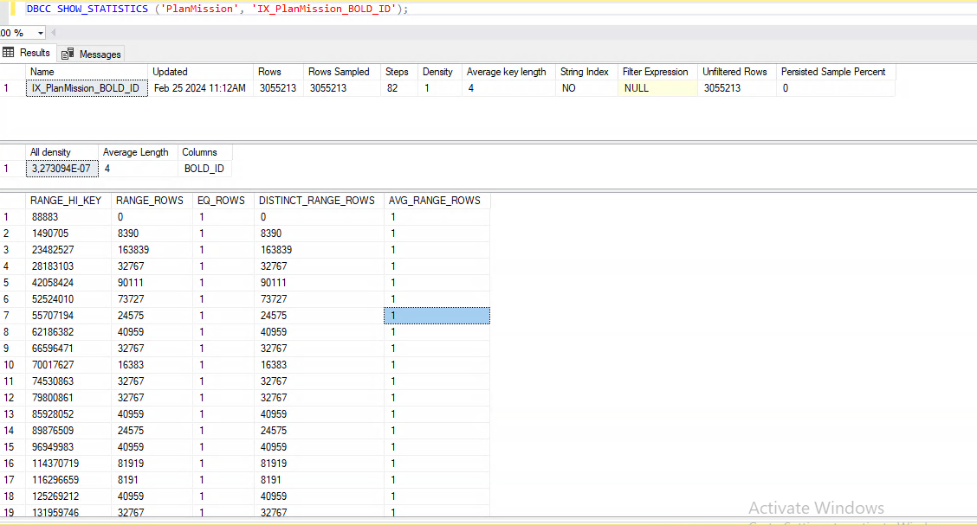This screenshot has width=977, height=525.
Task: Select row header 3 in histogram grid
Action: point(12,250)
